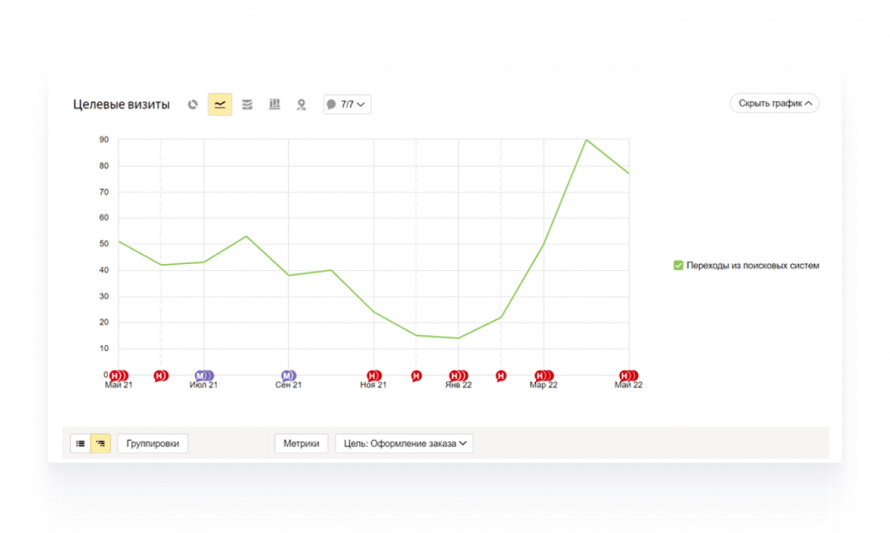
Task: Click the Янв 22 axis label
Action: click(x=458, y=385)
